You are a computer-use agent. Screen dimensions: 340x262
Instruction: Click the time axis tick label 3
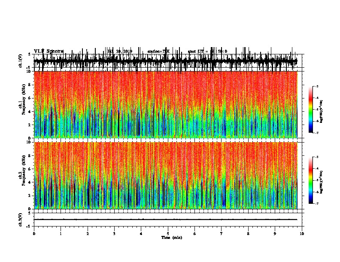114,234
